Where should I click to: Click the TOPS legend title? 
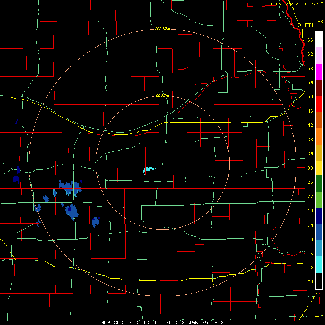coord(317,22)
